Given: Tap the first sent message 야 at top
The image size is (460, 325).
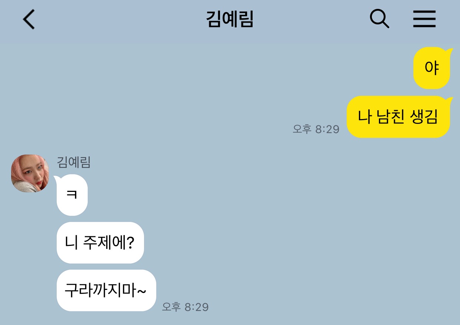Looking at the screenshot, I should tap(432, 68).
